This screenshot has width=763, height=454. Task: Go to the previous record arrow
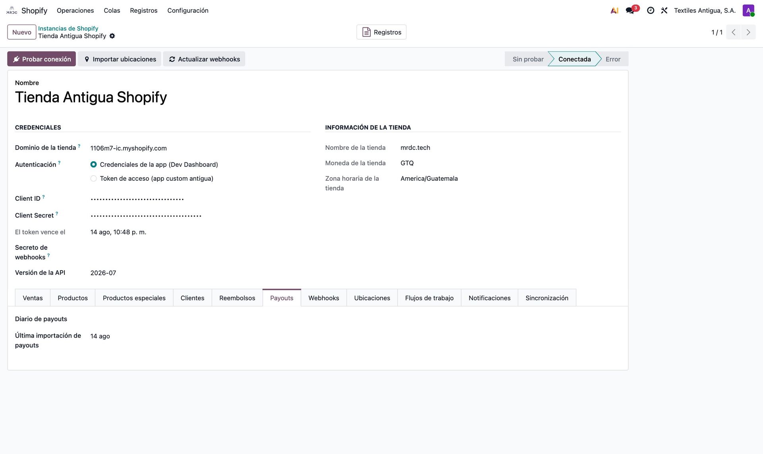coord(734,32)
